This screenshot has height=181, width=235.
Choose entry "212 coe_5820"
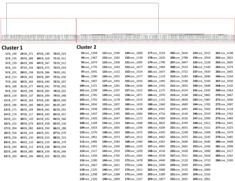[x=179, y=86]
